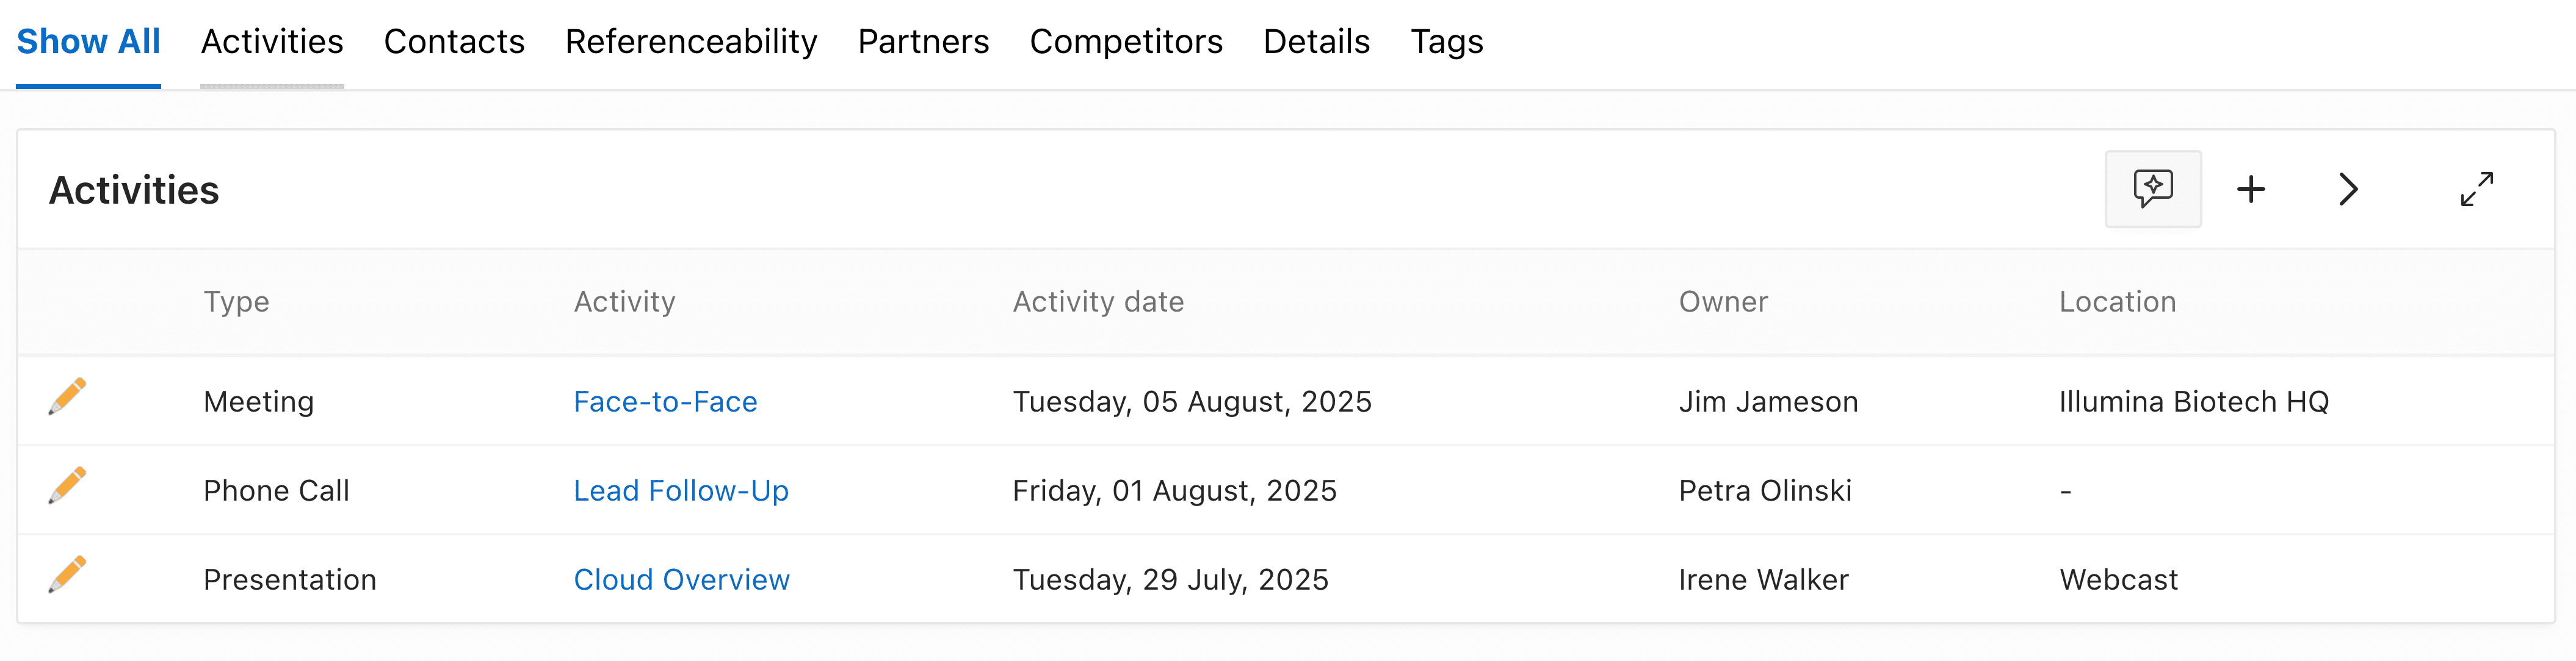Open the Activities tab
The image size is (2576, 661).
(x=272, y=42)
